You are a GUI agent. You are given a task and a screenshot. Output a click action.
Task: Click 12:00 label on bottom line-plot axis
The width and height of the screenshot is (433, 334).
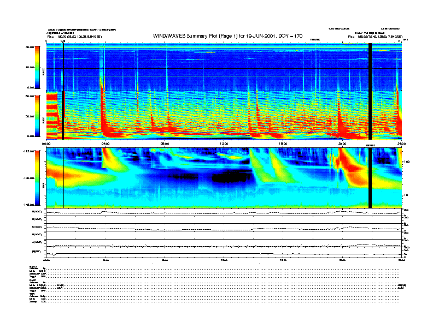pos(224,260)
